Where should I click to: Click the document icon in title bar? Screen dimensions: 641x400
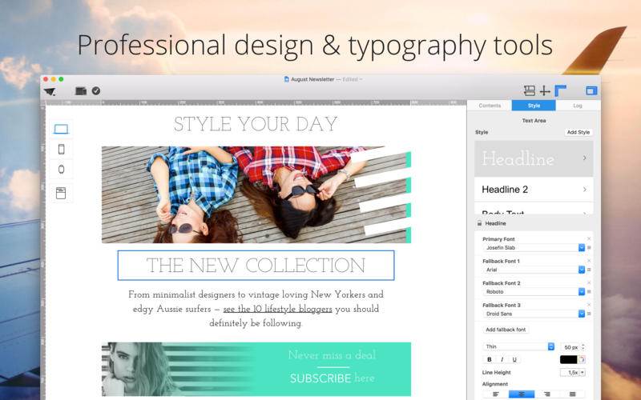tap(287, 79)
